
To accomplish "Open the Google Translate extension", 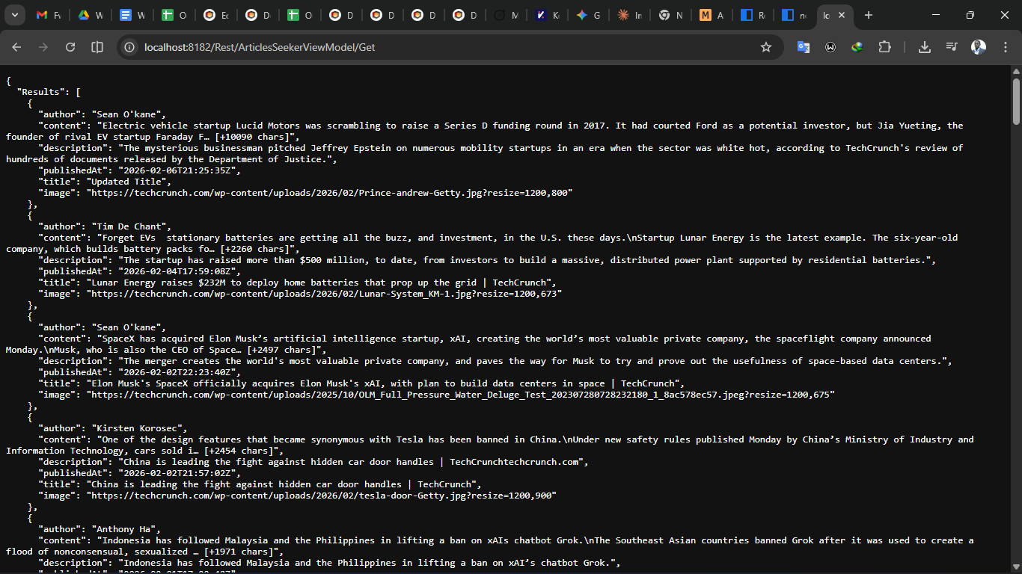I will (803, 47).
